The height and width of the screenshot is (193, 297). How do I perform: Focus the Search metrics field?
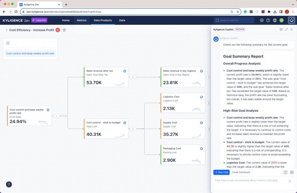[x=234, y=20]
